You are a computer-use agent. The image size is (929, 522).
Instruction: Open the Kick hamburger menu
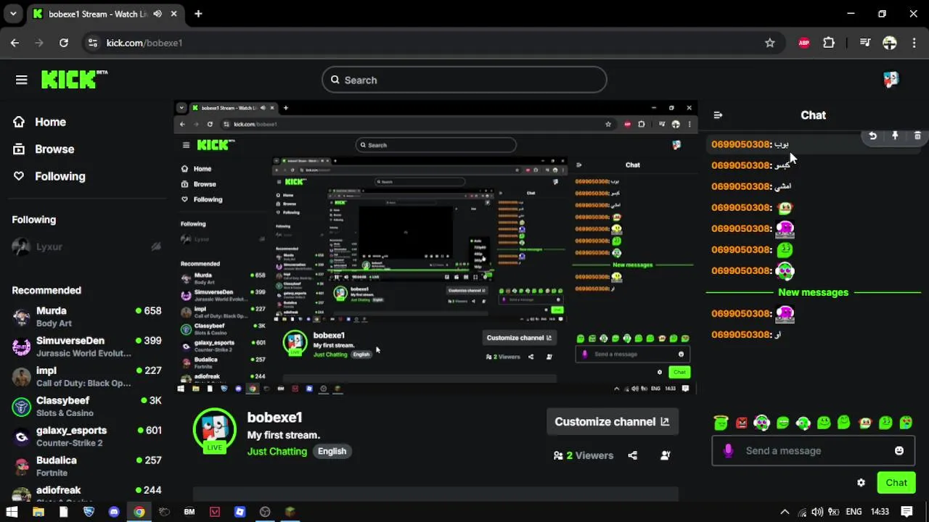(21, 80)
